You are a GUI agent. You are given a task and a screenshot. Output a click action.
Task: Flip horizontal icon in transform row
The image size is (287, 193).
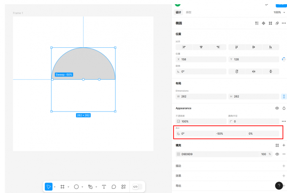[254, 71]
